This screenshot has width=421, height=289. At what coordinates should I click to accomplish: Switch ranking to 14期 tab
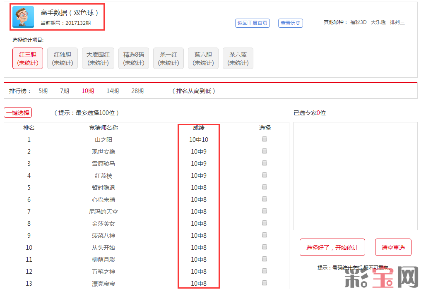point(113,91)
